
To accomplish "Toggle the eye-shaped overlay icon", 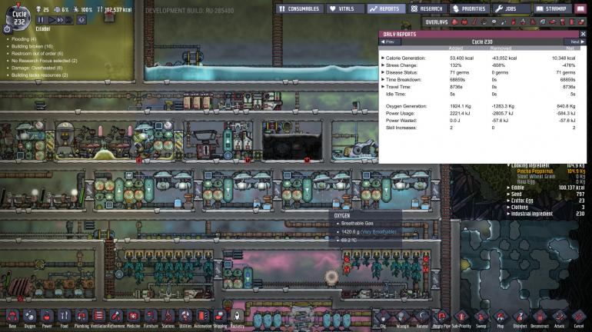I will coord(494,22).
